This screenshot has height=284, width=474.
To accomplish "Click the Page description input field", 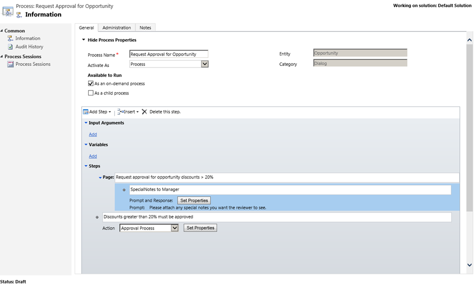I will click(287, 177).
